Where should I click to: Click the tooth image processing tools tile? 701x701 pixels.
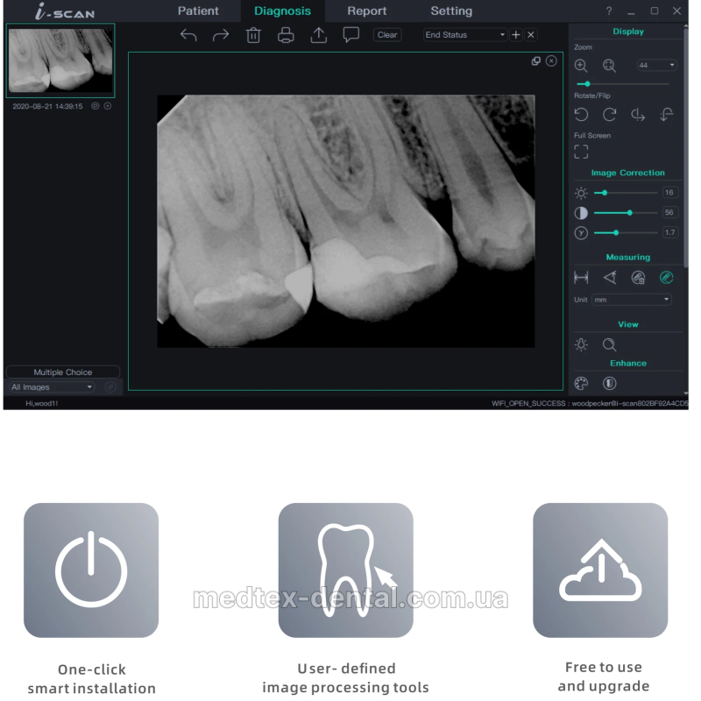point(345,570)
